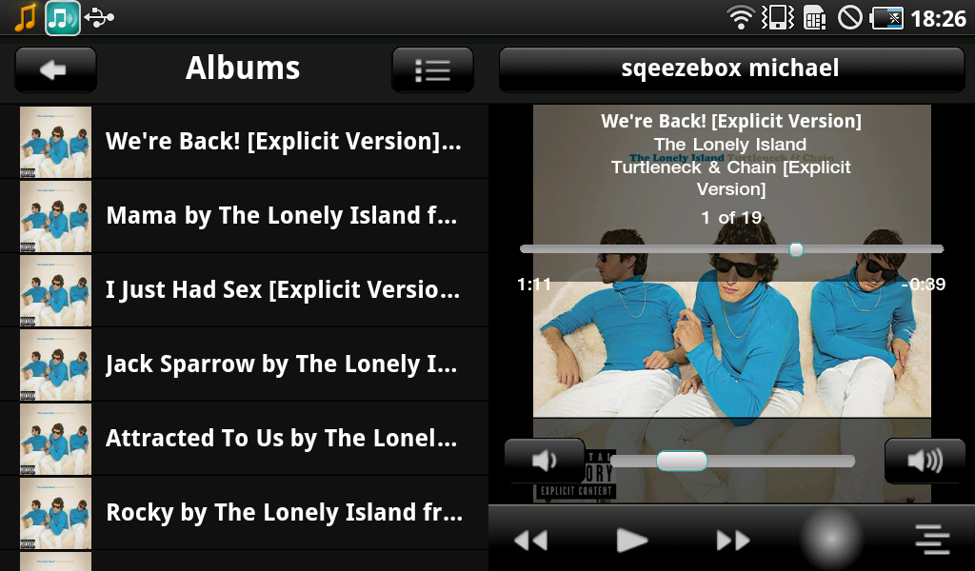Raise volume with the loud speaker button
975x571 pixels.
925,461
